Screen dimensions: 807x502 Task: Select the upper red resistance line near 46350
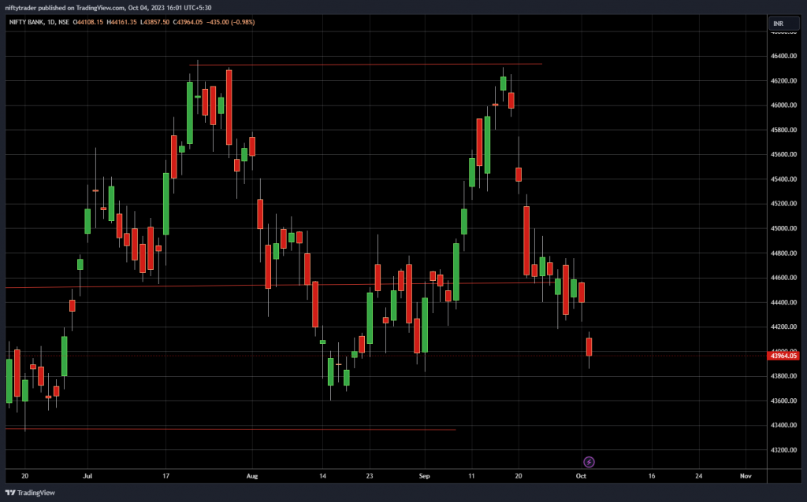click(x=366, y=65)
